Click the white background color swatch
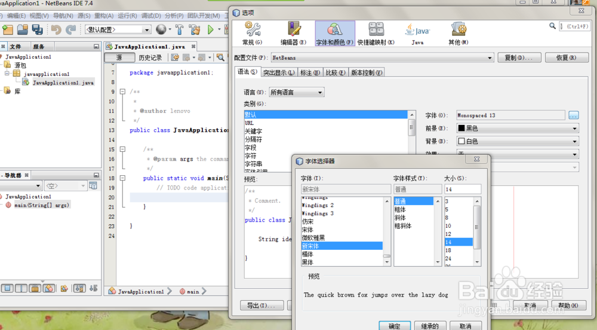Screen dimensions: 597x330 (x=461, y=141)
